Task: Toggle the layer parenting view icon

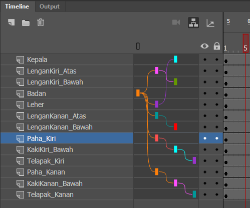Action: point(193,22)
